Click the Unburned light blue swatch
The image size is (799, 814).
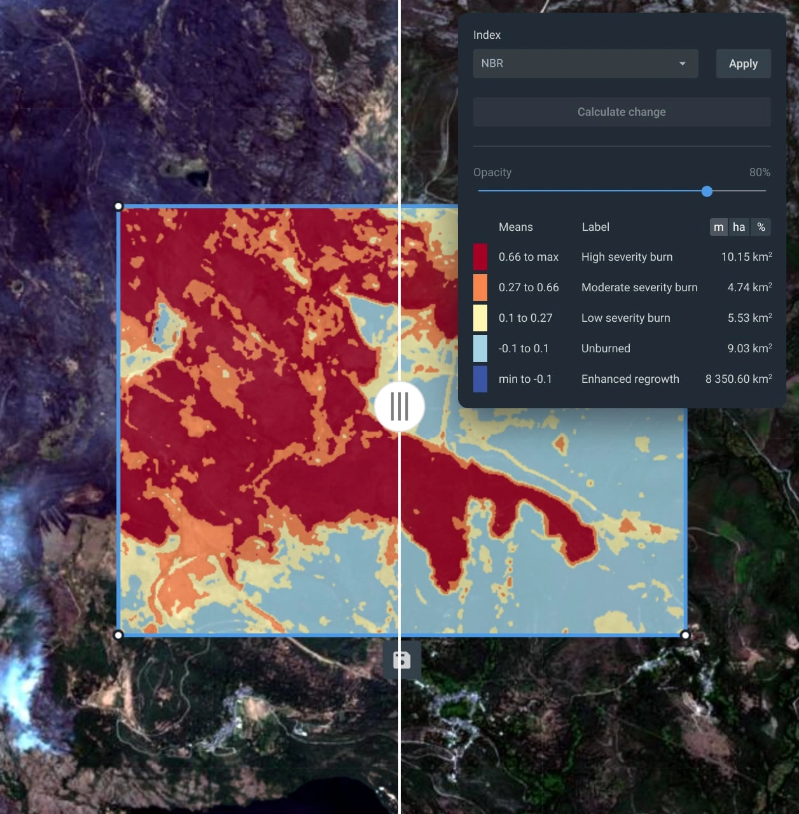tap(480, 348)
